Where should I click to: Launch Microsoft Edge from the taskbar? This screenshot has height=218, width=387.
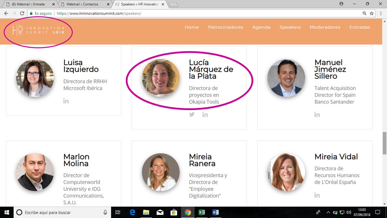tap(132, 212)
